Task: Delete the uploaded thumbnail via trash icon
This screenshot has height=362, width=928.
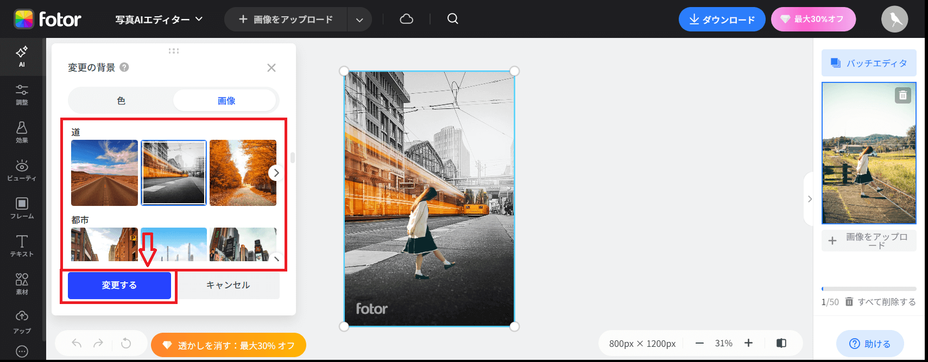Action: (x=902, y=95)
